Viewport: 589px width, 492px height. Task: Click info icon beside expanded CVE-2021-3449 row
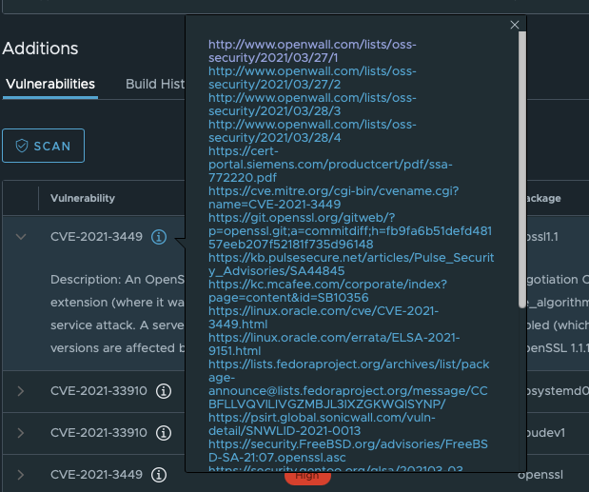(x=159, y=237)
